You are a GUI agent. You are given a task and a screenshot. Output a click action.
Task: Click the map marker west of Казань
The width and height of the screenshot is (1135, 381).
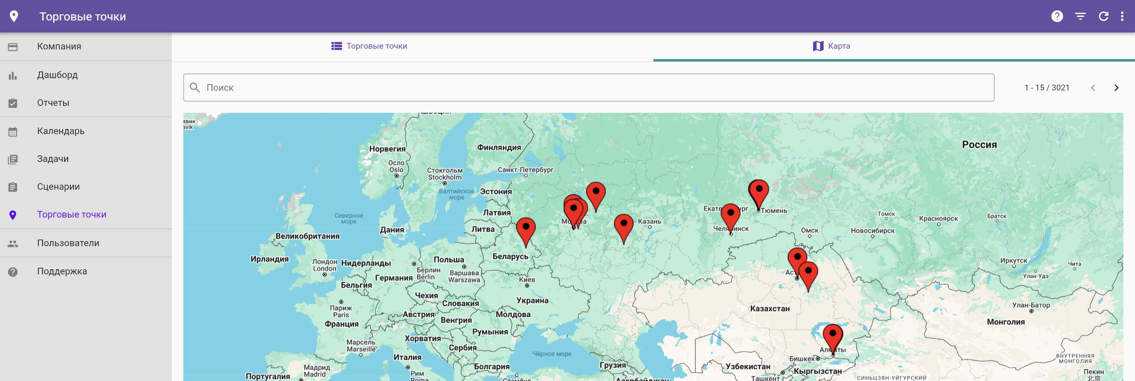click(x=624, y=226)
